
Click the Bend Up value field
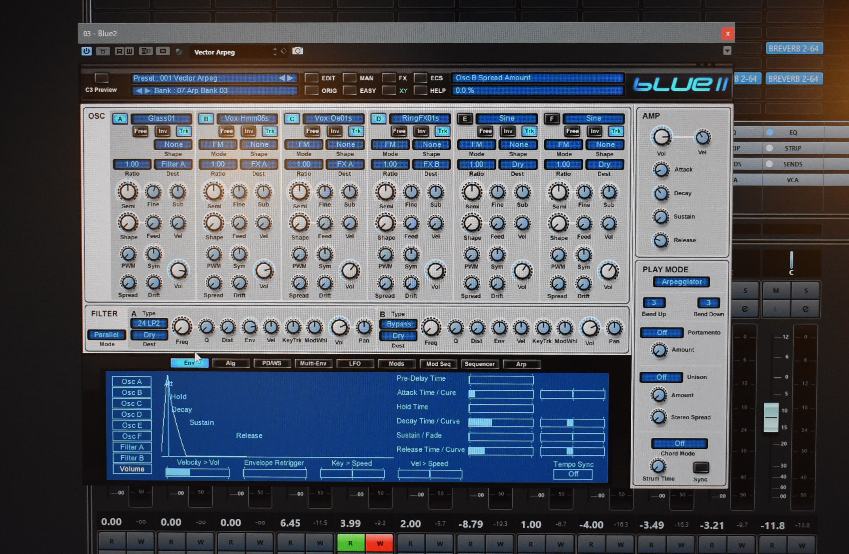pyautogui.click(x=654, y=303)
